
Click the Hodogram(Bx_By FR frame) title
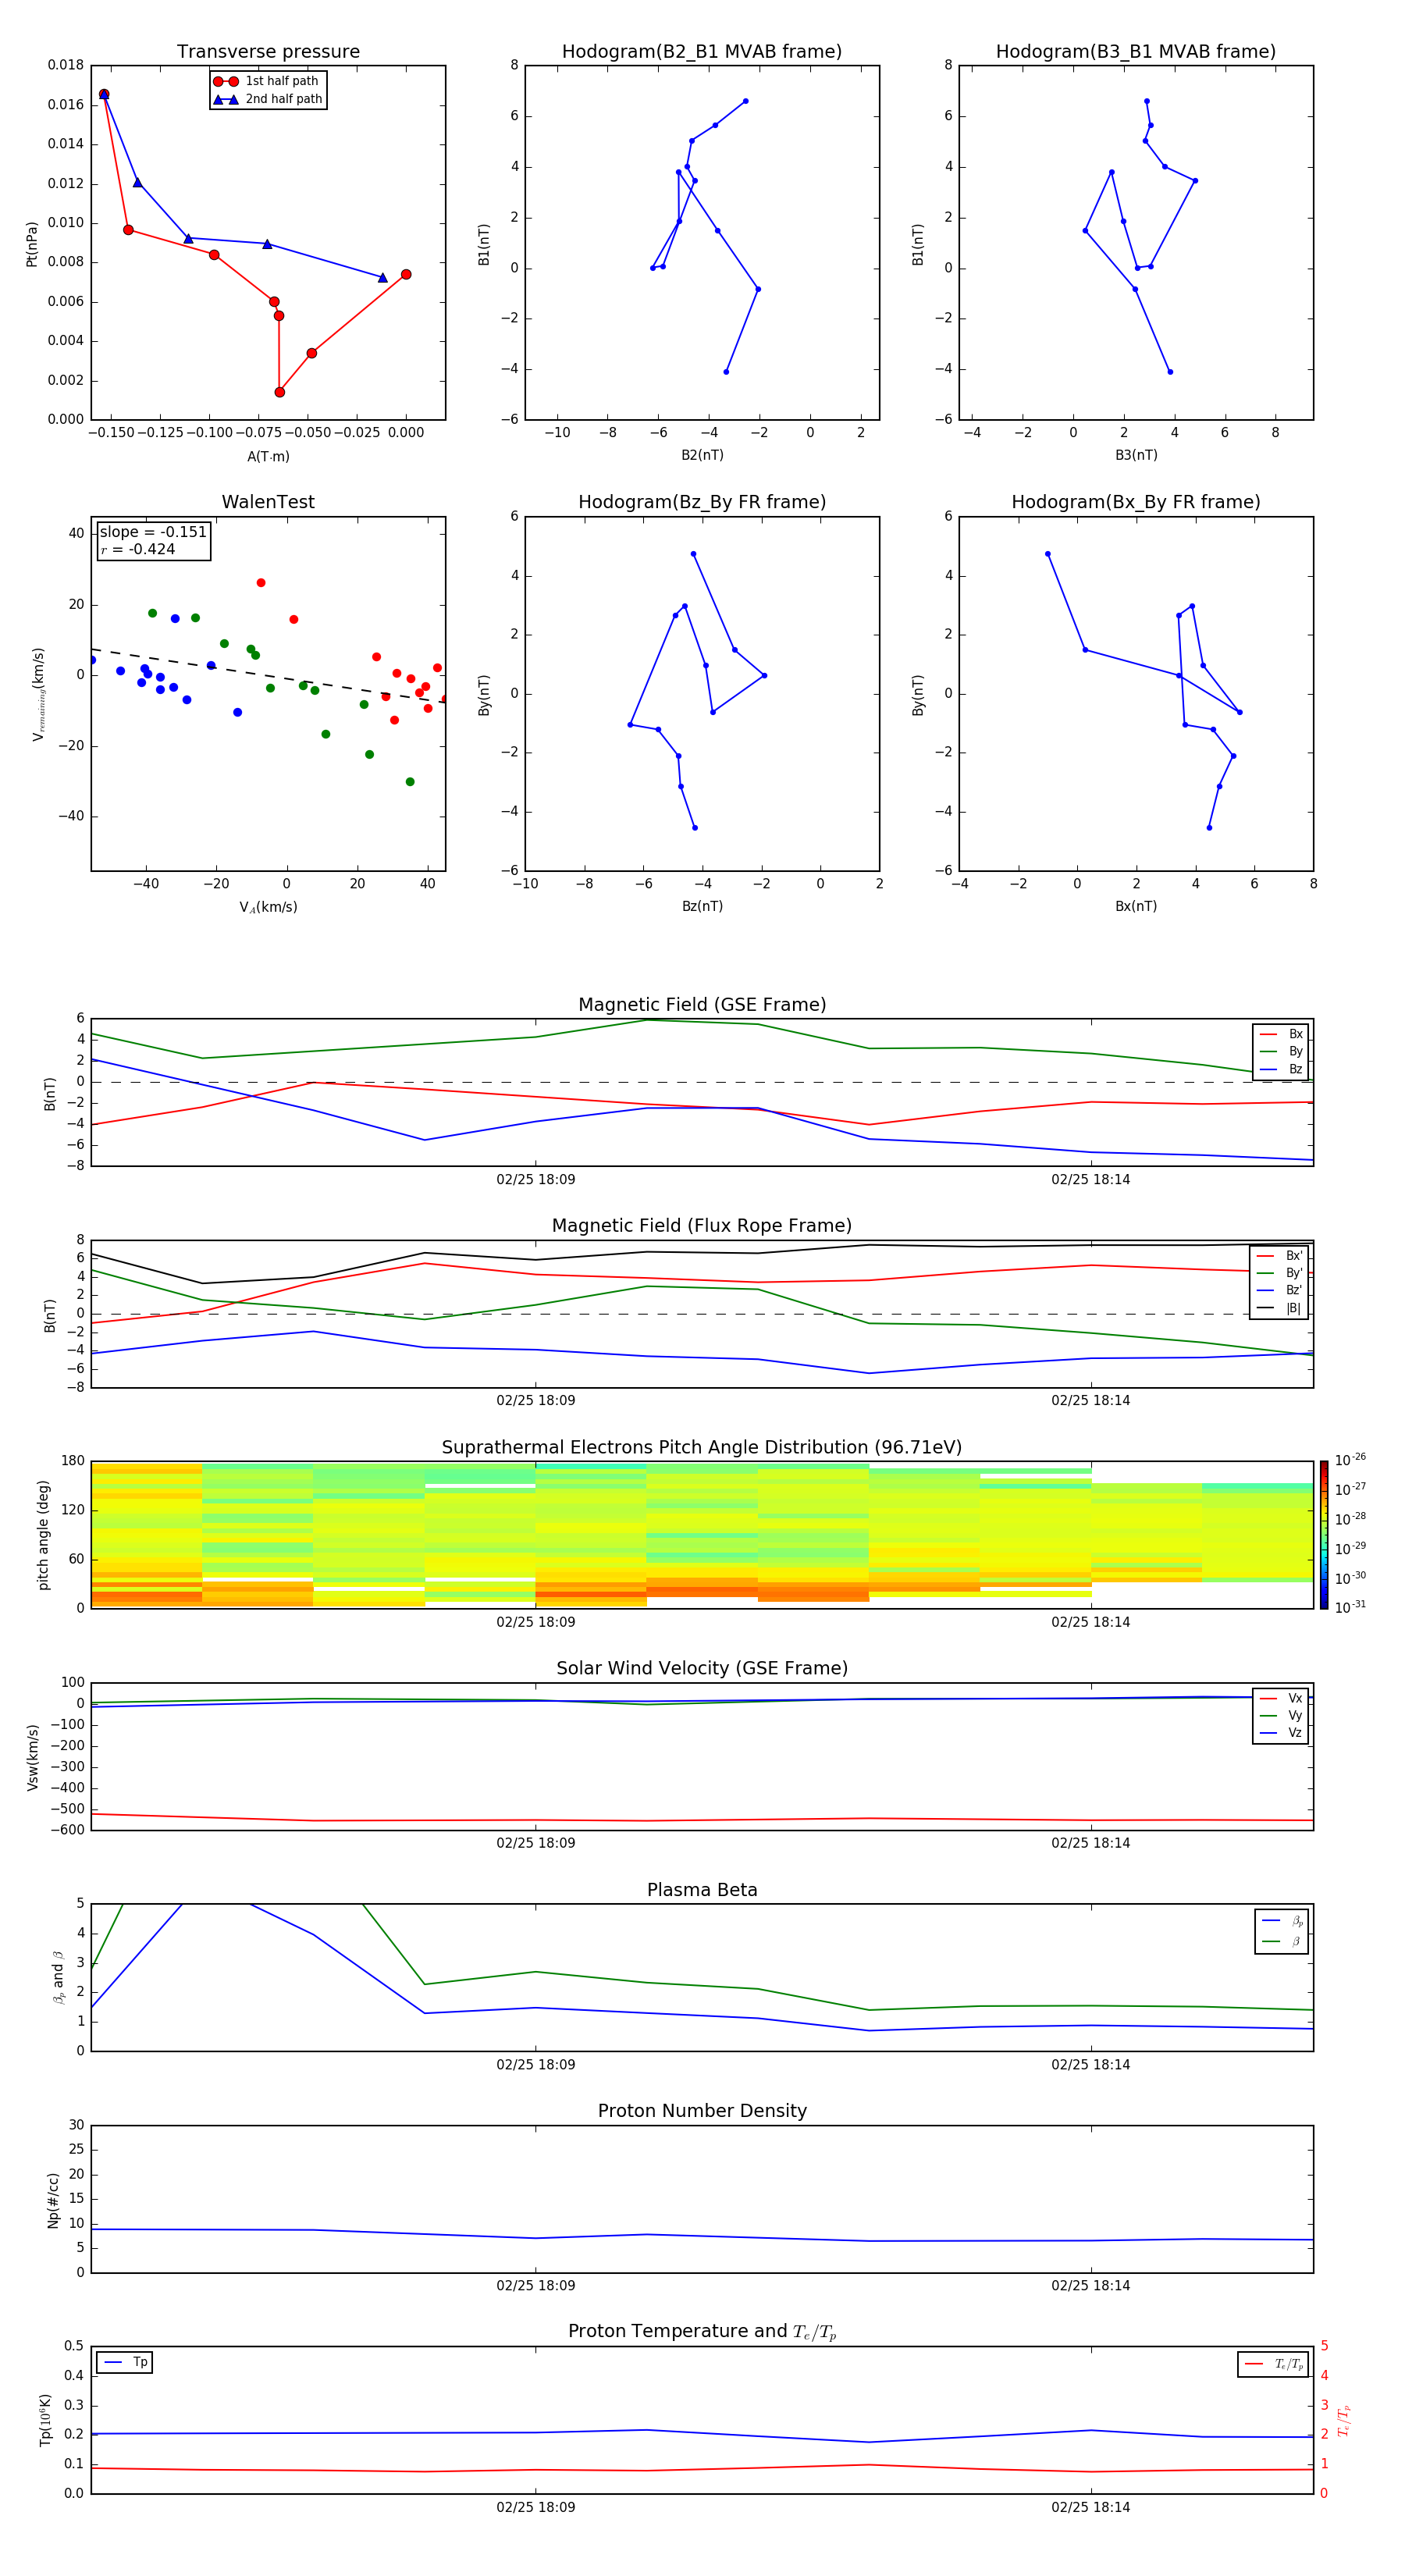(1136, 502)
